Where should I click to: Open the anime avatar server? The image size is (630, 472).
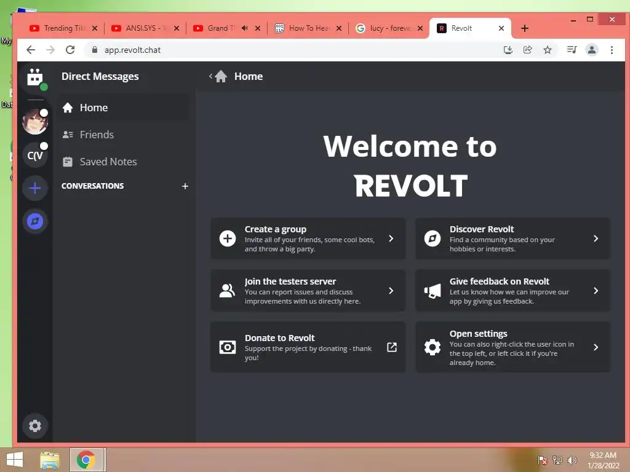(x=35, y=122)
